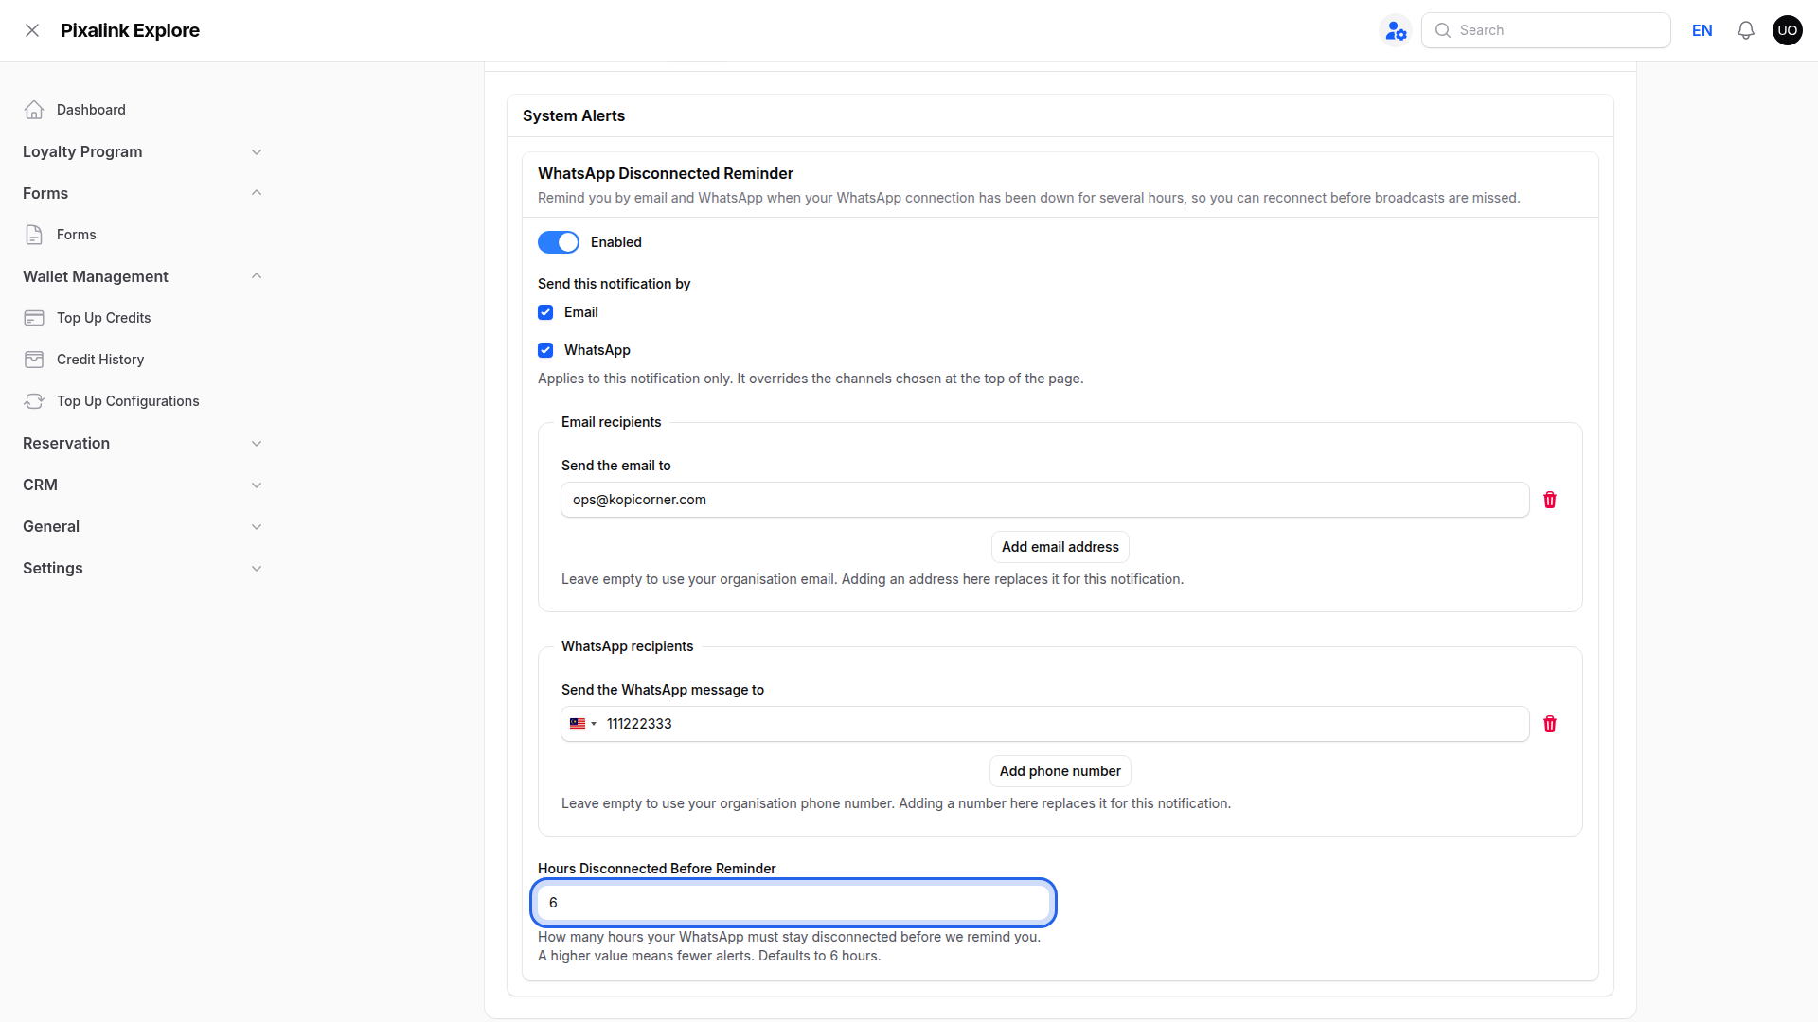
Task: Click the Forms document icon
Action: [x=34, y=235]
